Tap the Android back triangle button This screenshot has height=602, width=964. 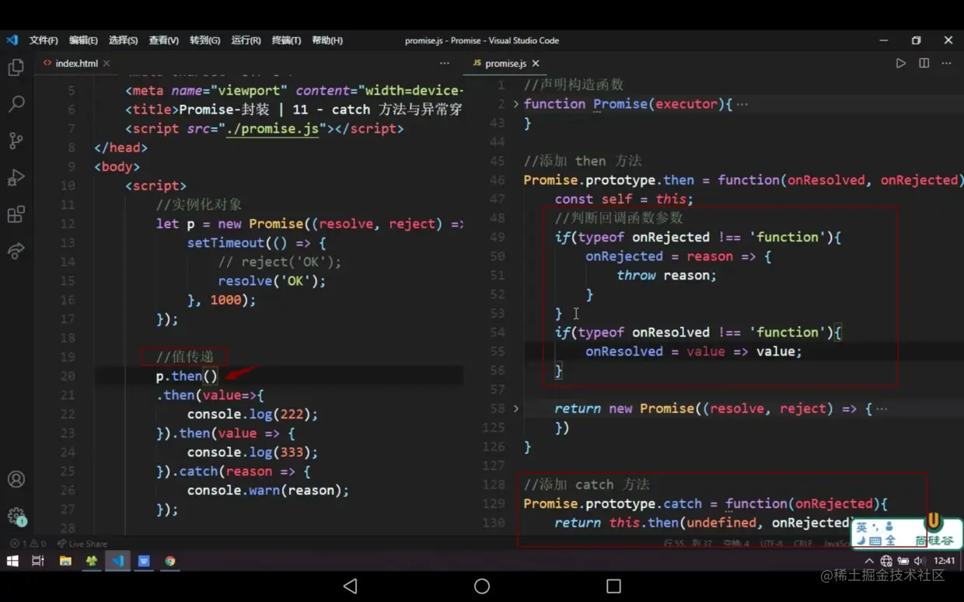tap(350, 586)
